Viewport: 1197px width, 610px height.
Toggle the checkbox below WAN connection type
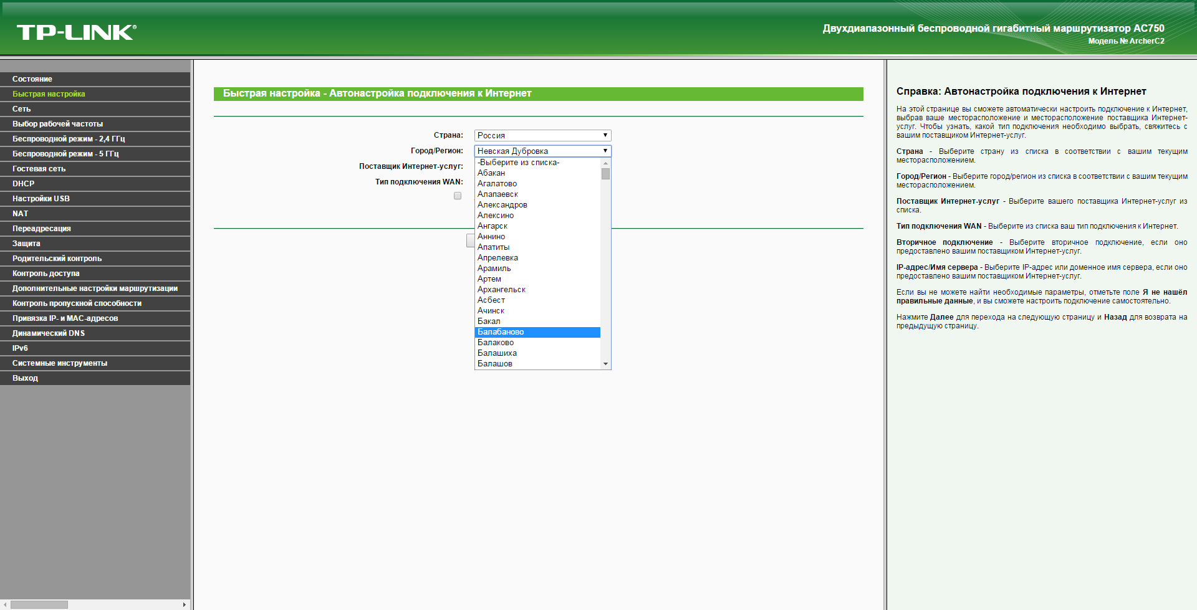(458, 196)
